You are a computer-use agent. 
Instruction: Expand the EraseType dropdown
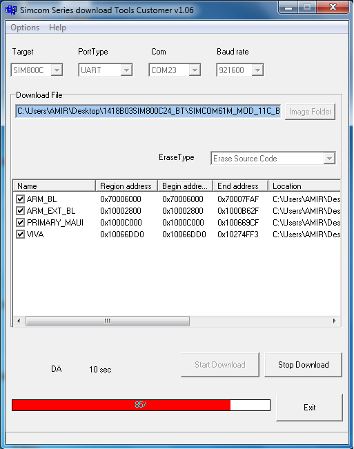(x=329, y=158)
